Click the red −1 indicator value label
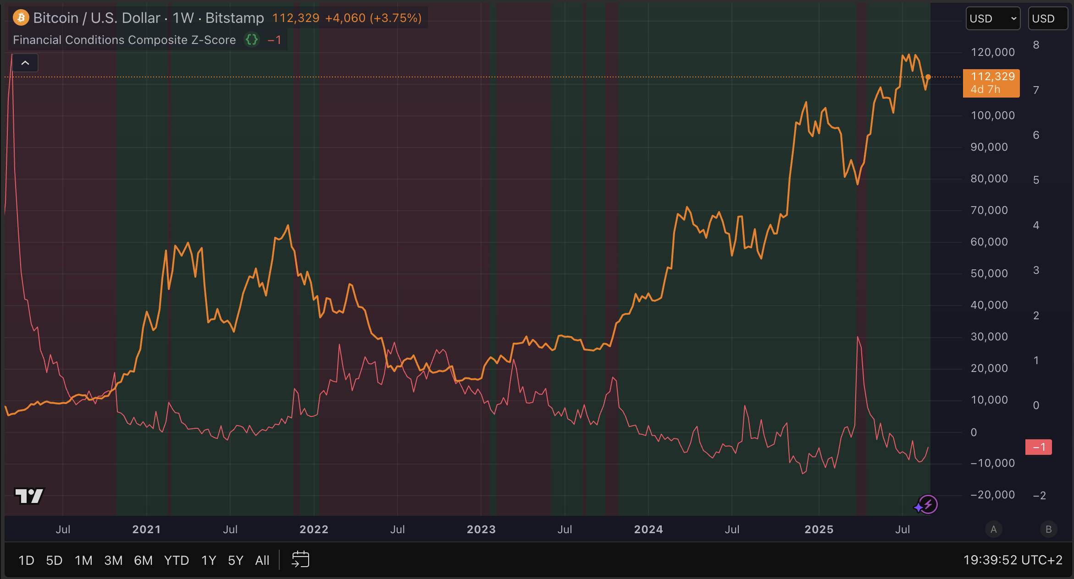This screenshot has width=1074, height=579. tap(1039, 447)
